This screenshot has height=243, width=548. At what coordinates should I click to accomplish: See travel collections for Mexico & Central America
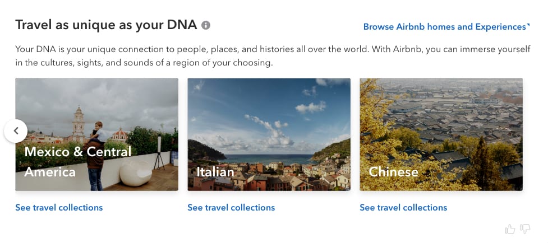click(x=59, y=207)
